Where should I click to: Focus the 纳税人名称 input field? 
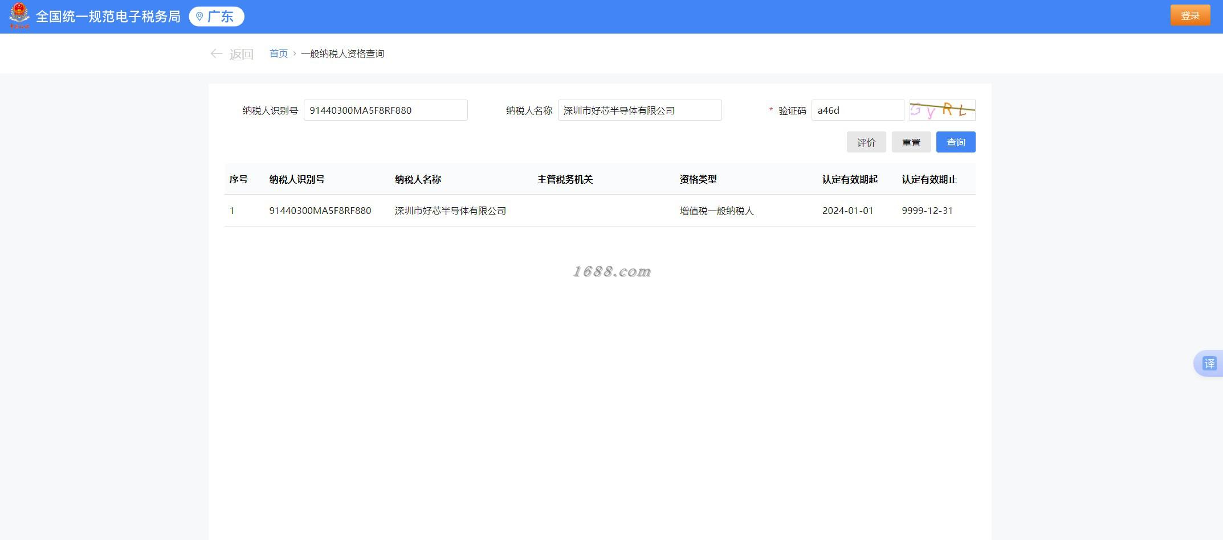[640, 110]
